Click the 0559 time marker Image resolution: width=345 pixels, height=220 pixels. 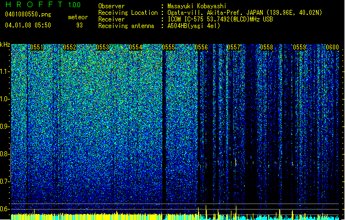[299, 47]
